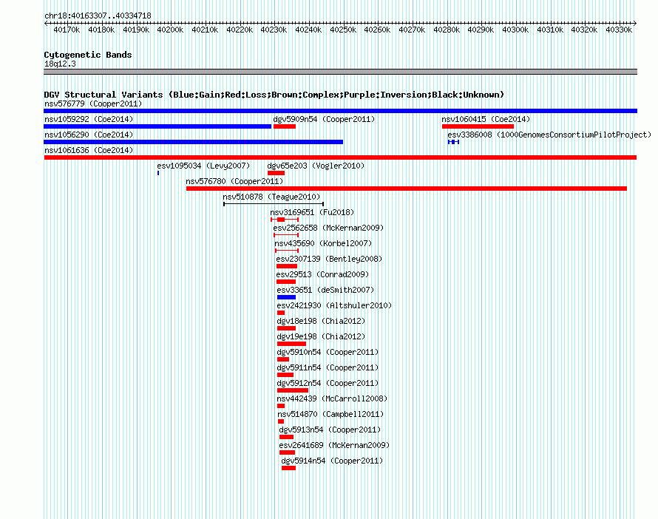Image resolution: width=658 pixels, height=519 pixels.
Task: Open nsv3169651 (Fu2018) variant label
Action: pyautogui.click(x=312, y=212)
